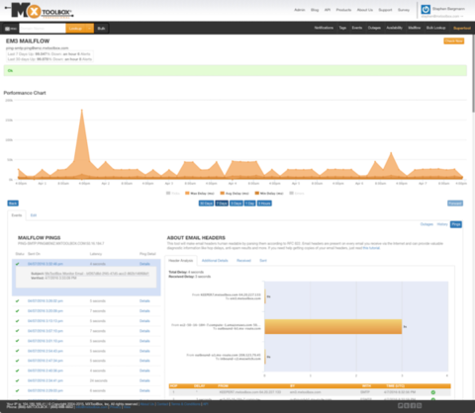The height and width of the screenshot is (413, 475).
Task: Click the orange Check Now button
Action: pyautogui.click(x=454, y=41)
